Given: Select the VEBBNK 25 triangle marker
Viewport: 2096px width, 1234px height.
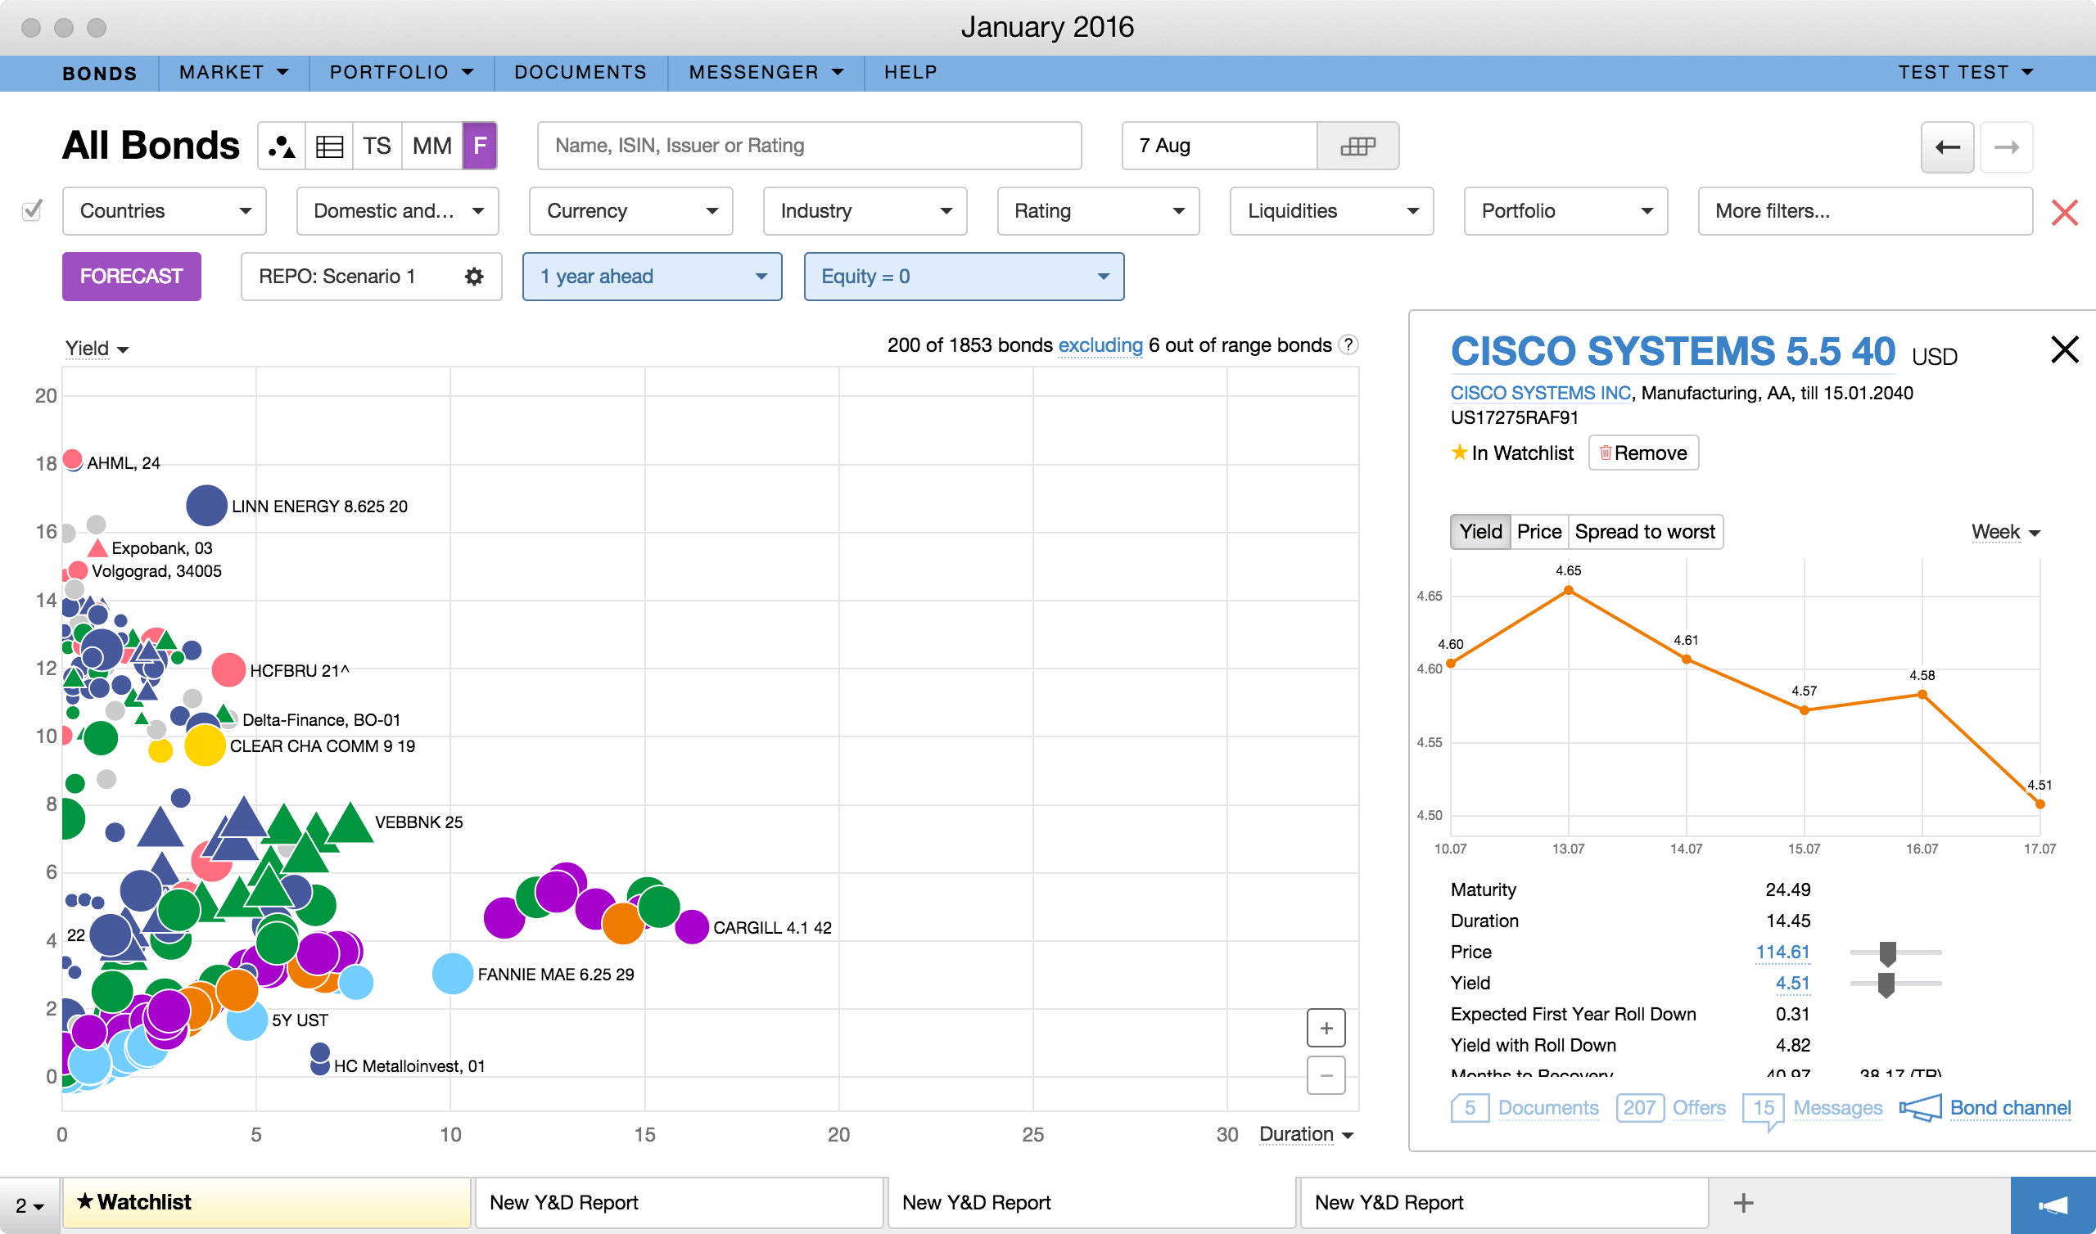Looking at the screenshot, I should tap(350, 825).
